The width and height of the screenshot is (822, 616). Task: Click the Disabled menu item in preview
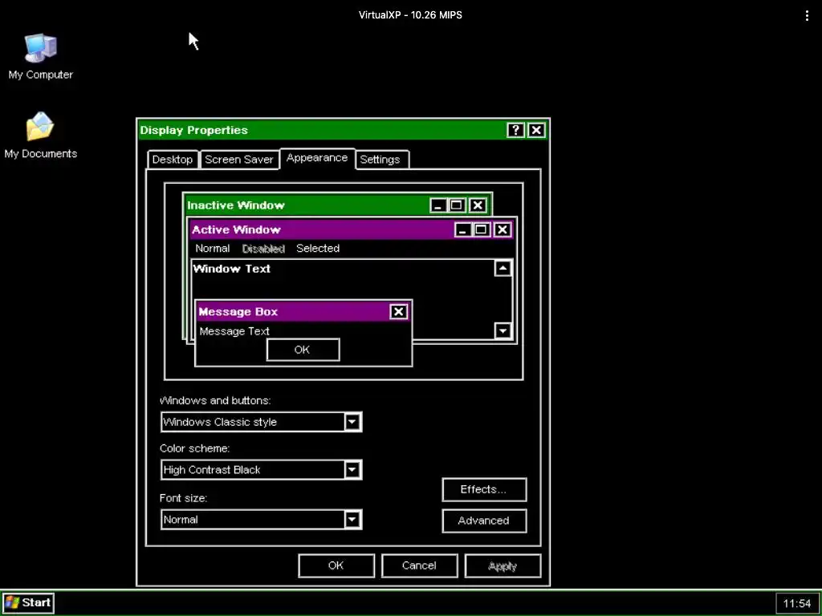pos(263,249)
